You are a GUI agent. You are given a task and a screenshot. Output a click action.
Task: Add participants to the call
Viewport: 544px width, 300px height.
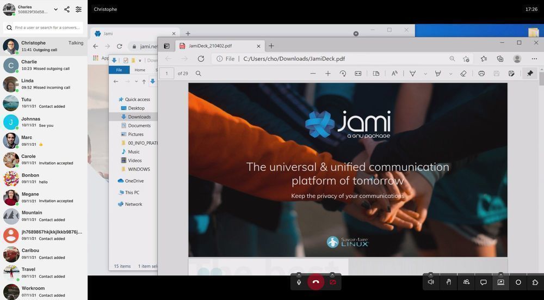click(x=466, y=282)
